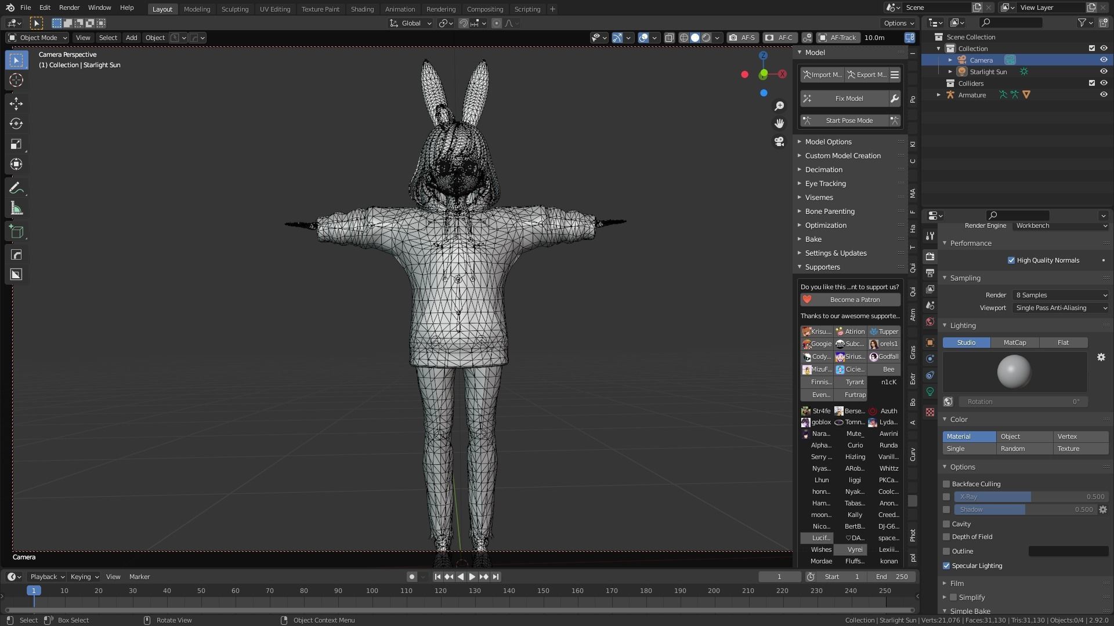The width and height of the screenshot is (1114, 626).
Task: Disable the High Quality Normals checkbox
Action: pyautogui.click(x=1011, y=260)
